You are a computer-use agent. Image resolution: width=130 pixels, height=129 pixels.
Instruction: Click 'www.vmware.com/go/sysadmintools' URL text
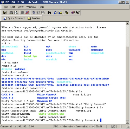[x=30, y=31]
